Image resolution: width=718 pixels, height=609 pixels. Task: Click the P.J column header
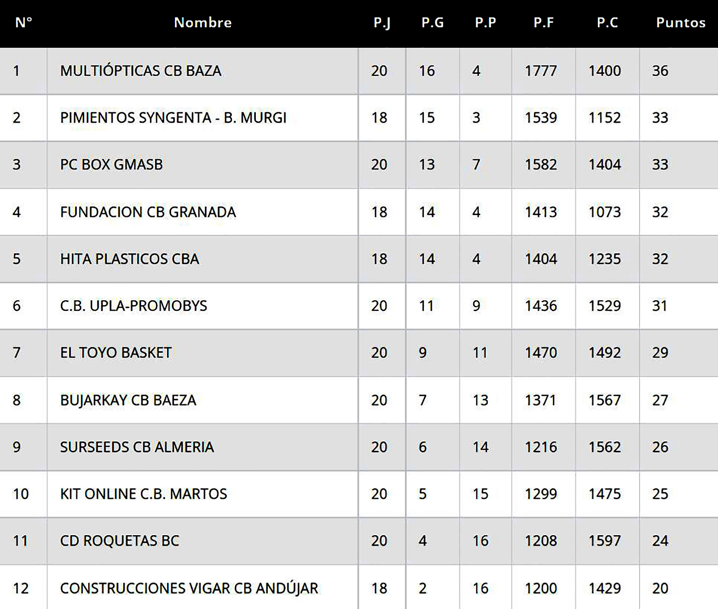point(382,22)
